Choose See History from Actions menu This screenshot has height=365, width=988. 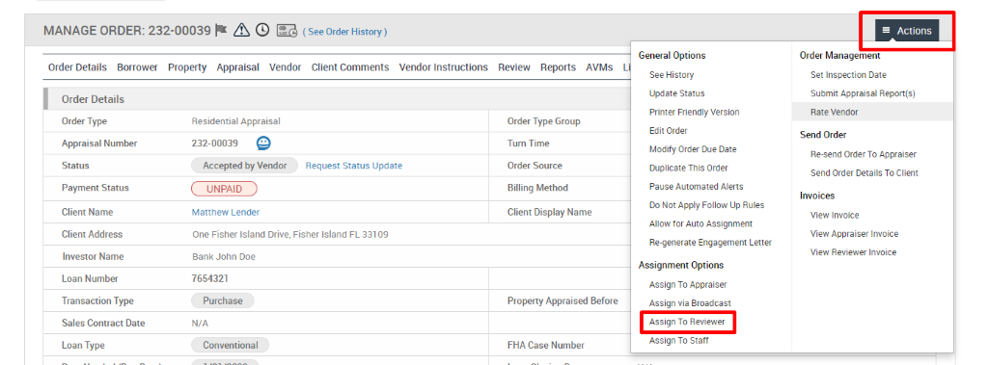coord(672,75)
